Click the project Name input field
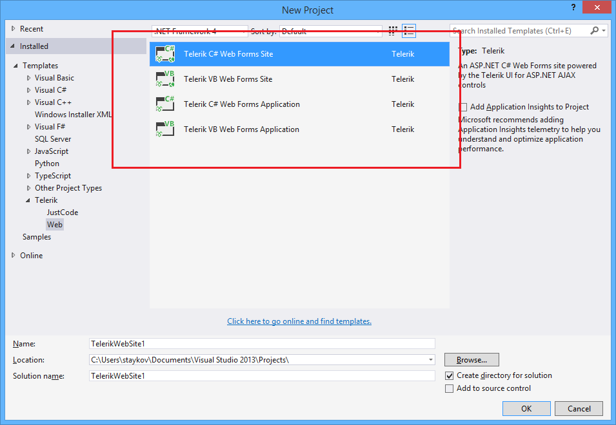 pyautogui.click(x=262, y=344)
